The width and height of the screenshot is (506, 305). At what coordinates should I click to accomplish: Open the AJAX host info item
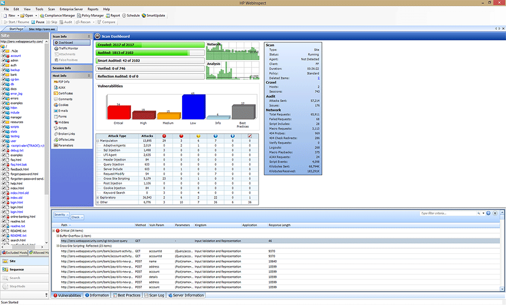60,87
